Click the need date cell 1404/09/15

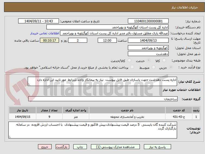coord(23,117)
